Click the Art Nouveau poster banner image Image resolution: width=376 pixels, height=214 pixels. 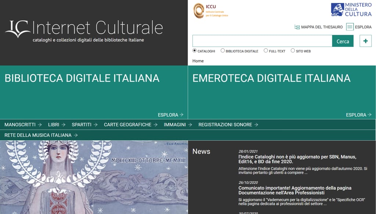(94, 177)
